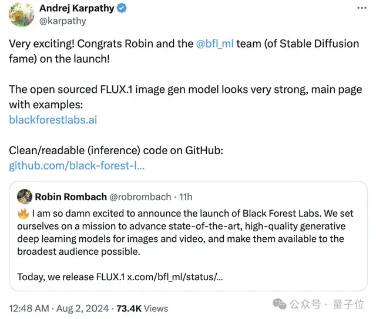The height and width of the screenshot is (319, 376).
Task: Click the Aug 2, 2024 date
Action: click(x=82, y=308)
